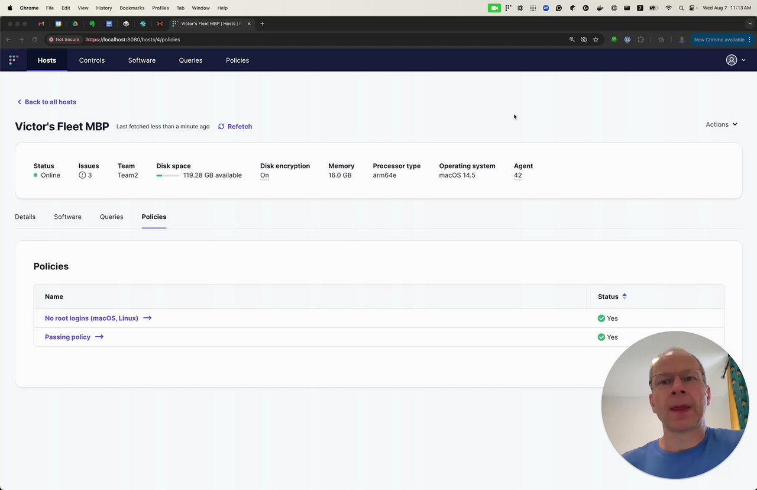Open the Passing policy link

[x=74, y=337]
